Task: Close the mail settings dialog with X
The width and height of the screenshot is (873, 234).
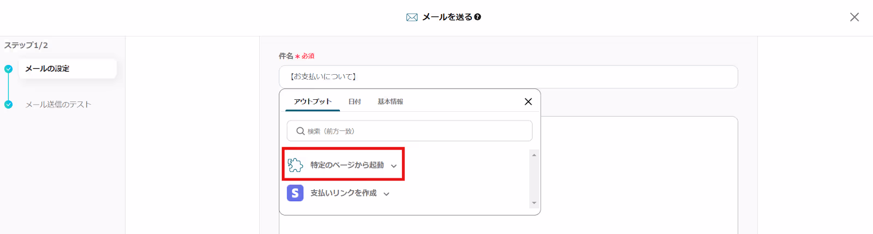Action: (x=854, y=17)
